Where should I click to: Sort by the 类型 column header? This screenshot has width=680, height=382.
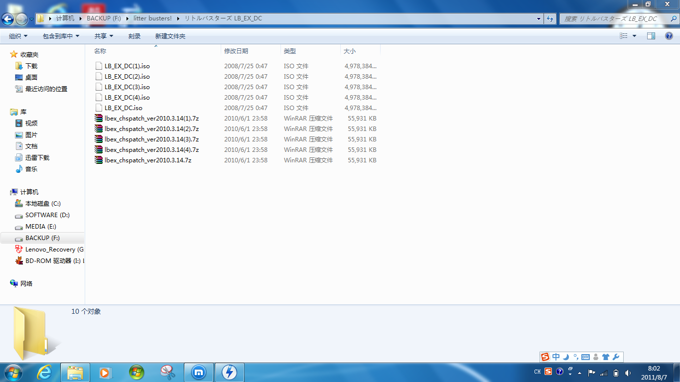(310, 51)
